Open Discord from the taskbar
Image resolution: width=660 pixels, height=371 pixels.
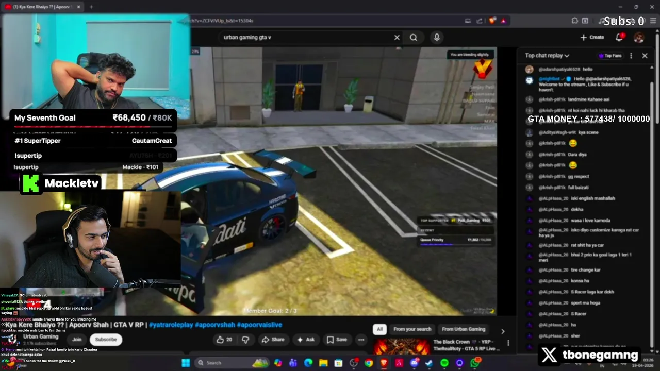[x=414, y=363]
